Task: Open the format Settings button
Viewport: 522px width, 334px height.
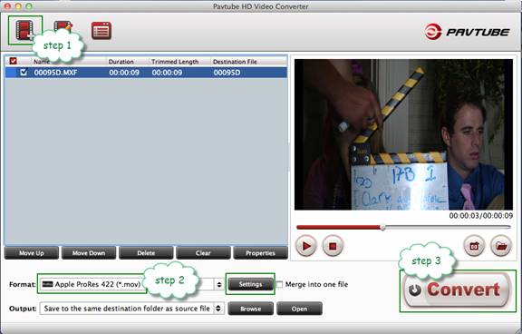Action: [x=250, y=284]
